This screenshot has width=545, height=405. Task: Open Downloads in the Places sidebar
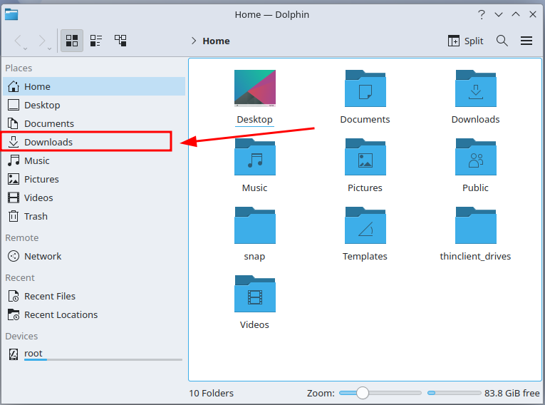pyautogui.click(x=48, y=142)
